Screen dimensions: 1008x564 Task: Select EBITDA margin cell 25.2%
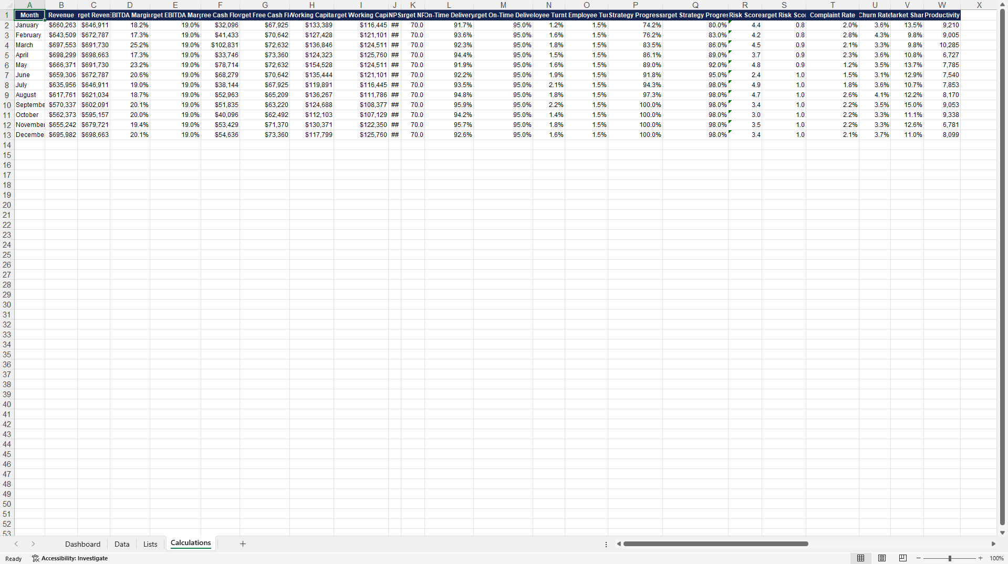(x=130, y=45)
